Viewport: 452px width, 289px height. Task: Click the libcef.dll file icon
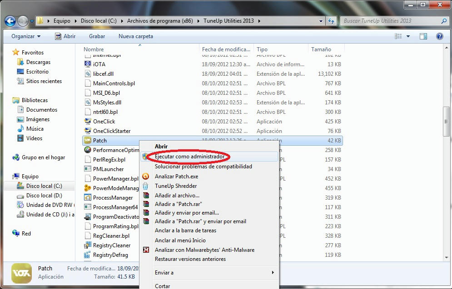coord(87,73)
